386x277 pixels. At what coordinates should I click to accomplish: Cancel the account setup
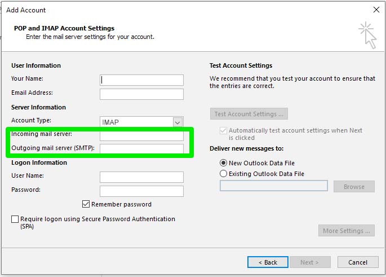[x=358, y=262]
